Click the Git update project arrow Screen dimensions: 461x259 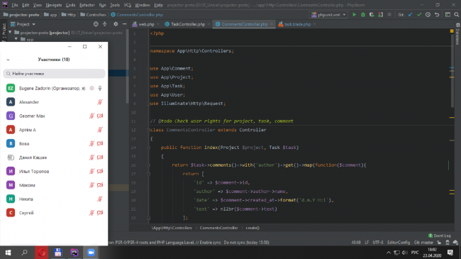(411, 15)
